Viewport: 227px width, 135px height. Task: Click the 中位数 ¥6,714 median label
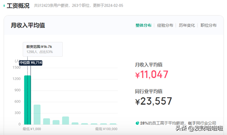click(31, 63)
